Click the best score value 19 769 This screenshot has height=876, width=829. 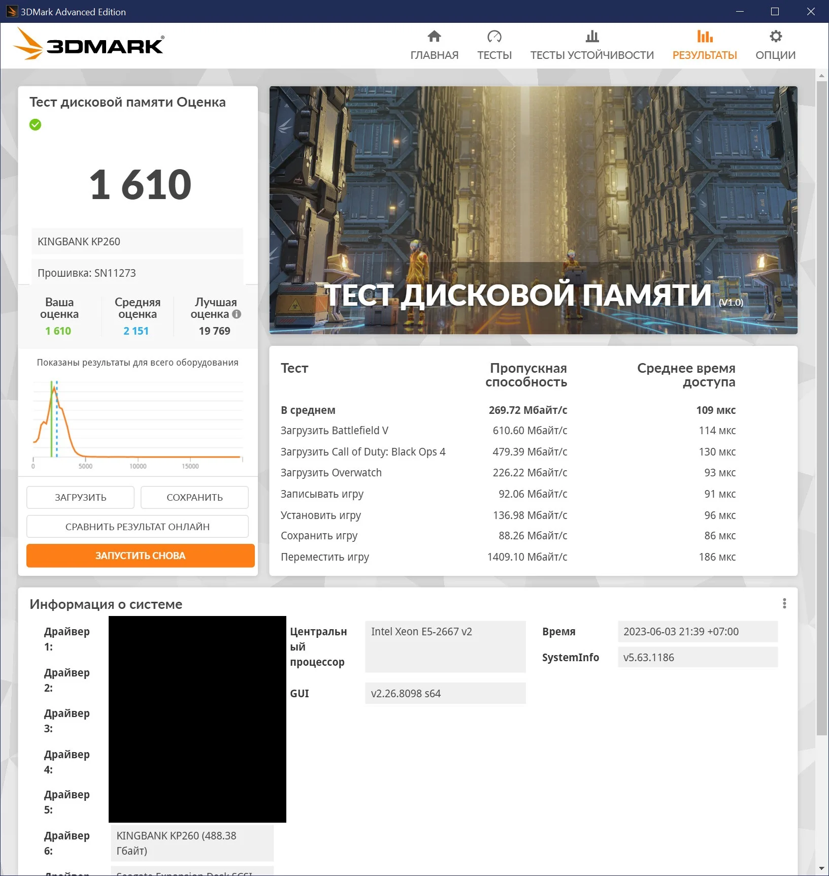click(x=214, y=331)
